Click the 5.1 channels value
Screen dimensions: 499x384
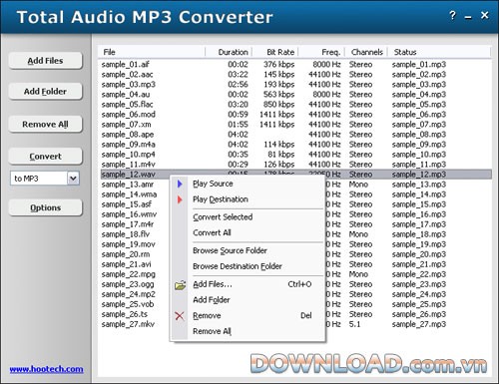(x=354, y=324)
